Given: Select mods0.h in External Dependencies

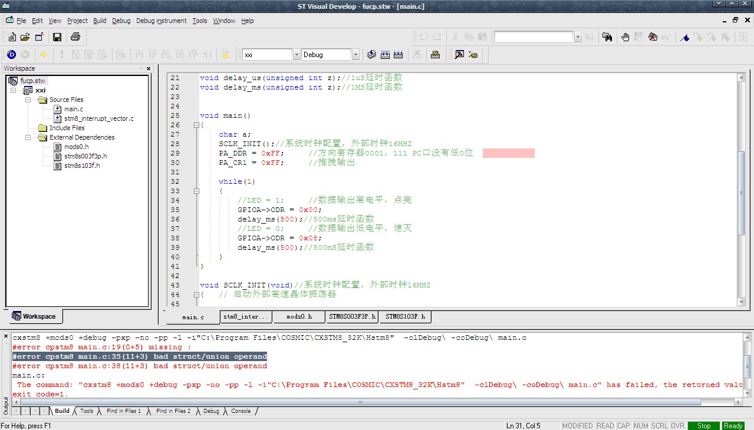Looking at the screenshot, I should [x=76, y=147].
